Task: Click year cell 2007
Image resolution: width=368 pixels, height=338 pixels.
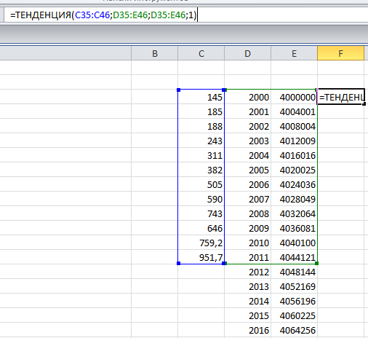Action: click(x=247, y=199)
